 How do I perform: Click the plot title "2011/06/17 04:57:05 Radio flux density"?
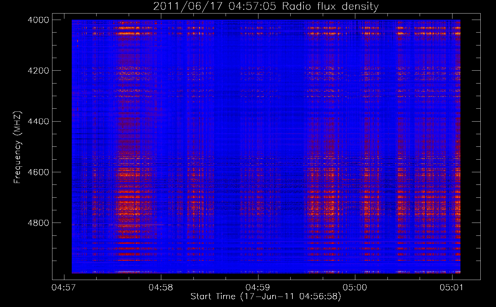(x=266, y=6)
